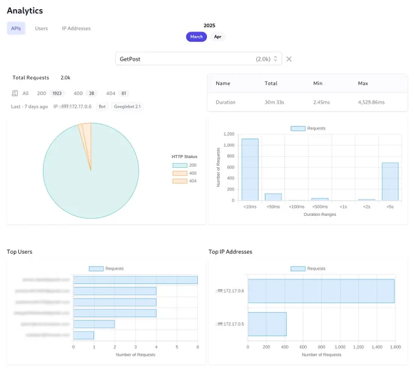
Task: Select the March month pill
Action: click(x=197, y=36)
